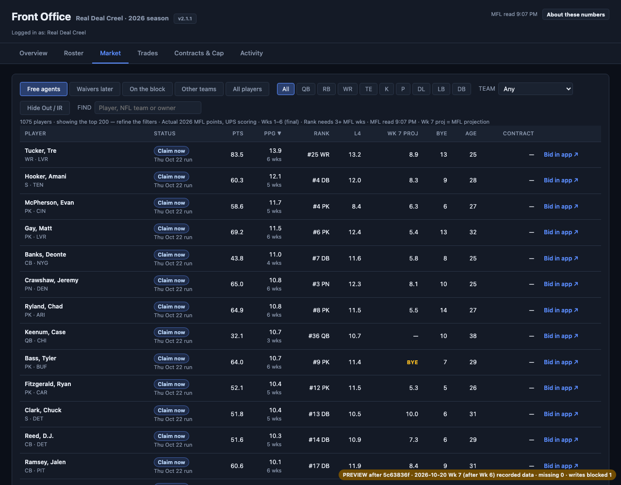The width and height of the screenshot is (621, 485).
Task: Select the Other teams filter
Action: [199, 89]
